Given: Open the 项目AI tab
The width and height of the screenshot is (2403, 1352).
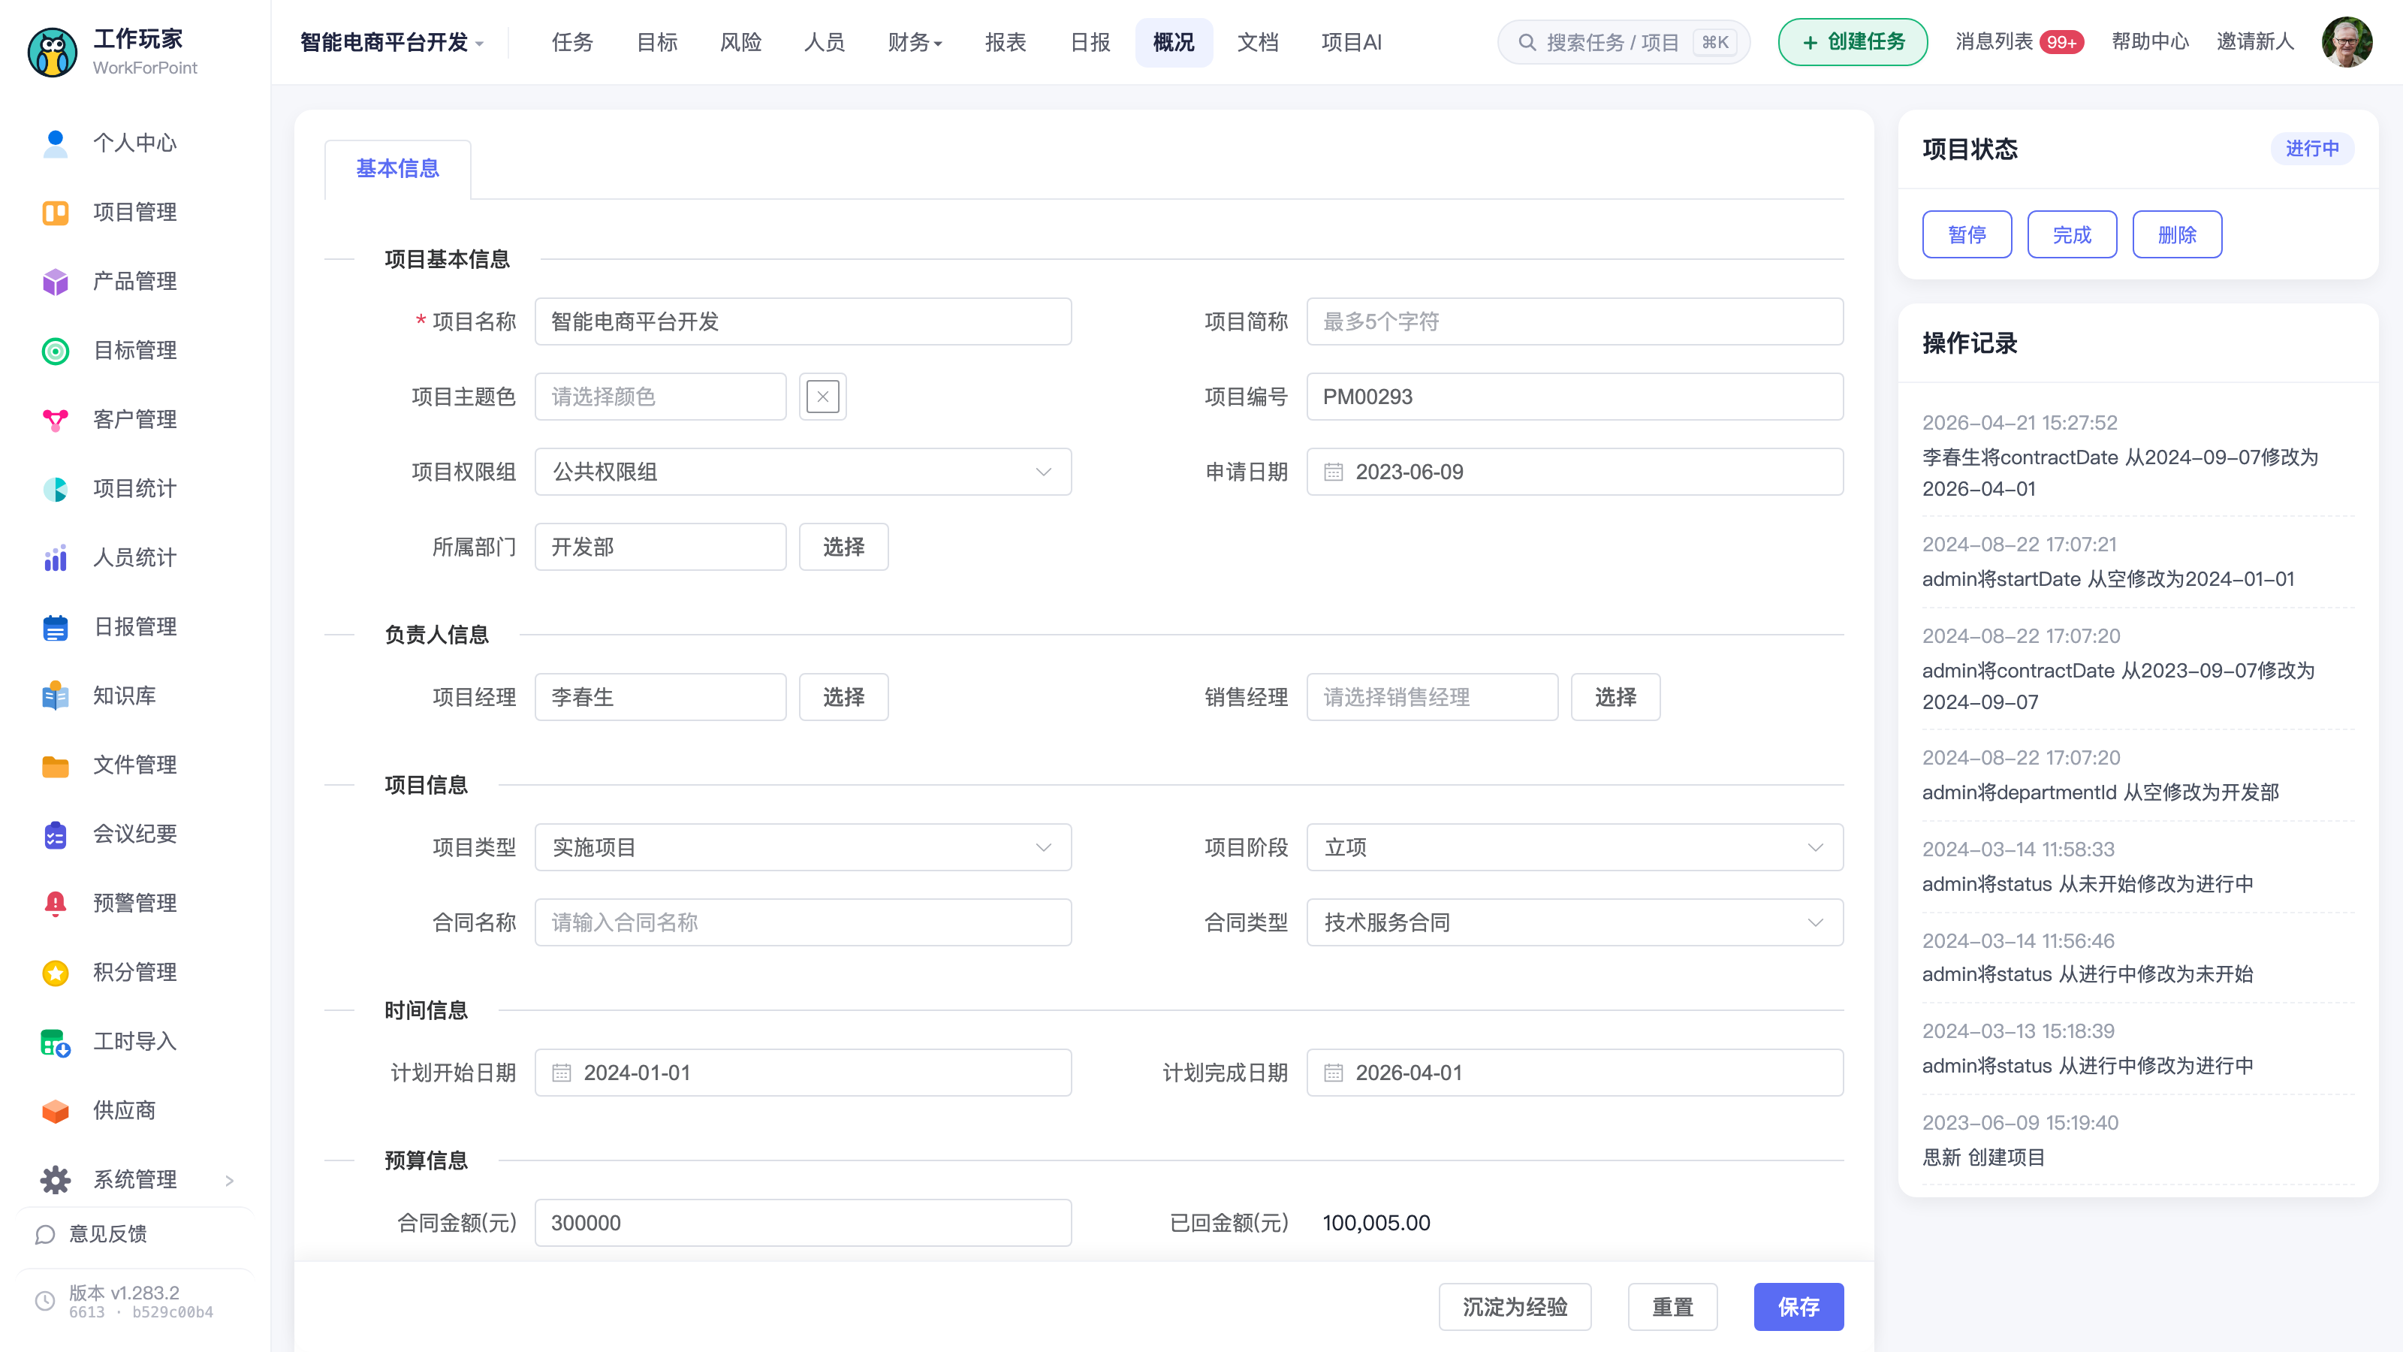Looking at the screenshot, I should tap(1350, 42).
